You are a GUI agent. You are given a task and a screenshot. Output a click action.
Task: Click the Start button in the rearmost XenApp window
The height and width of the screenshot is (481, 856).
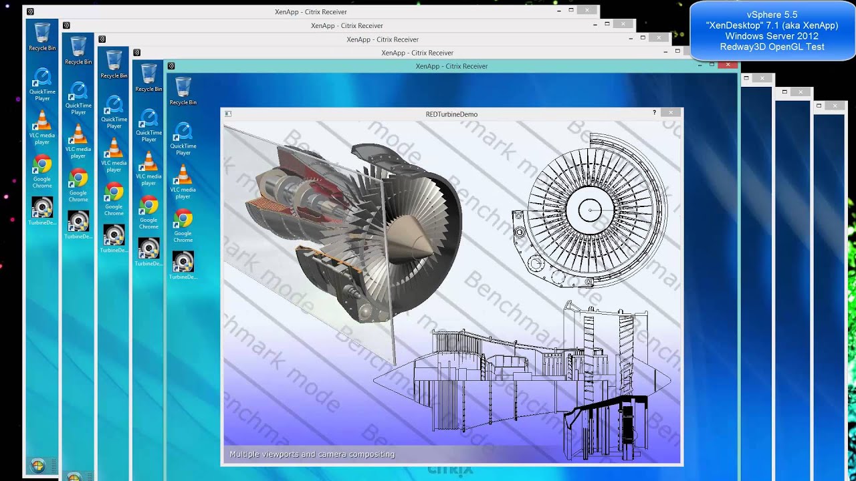(37, 466)
